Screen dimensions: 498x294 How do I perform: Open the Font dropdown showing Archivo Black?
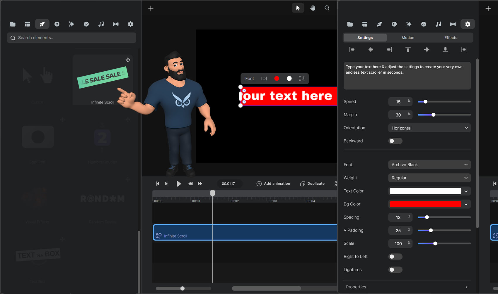429,165
